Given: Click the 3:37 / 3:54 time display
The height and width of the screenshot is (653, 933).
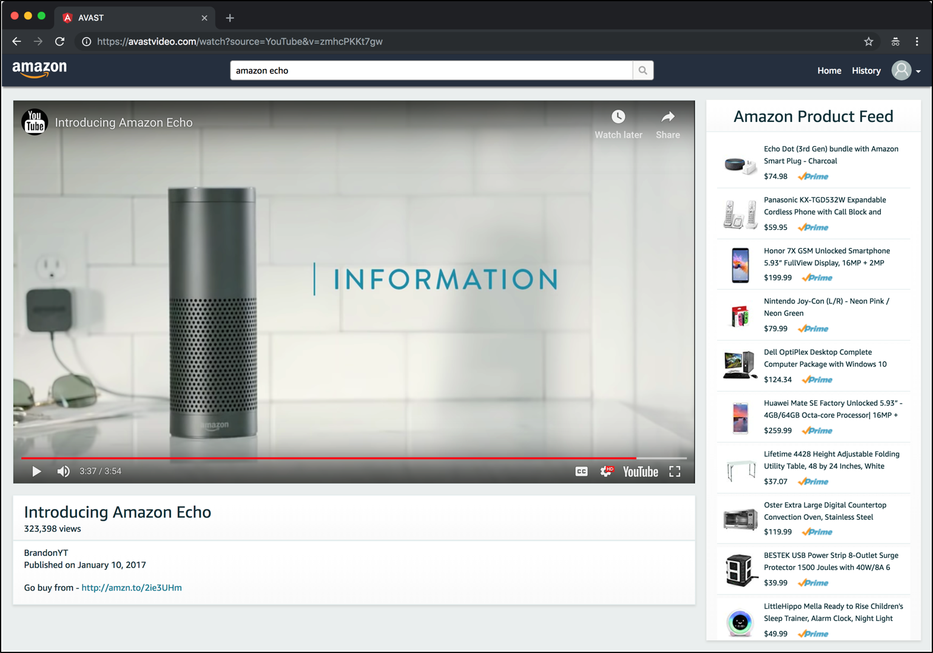Looking at the screenshot, I should click(x=100, y=472).
